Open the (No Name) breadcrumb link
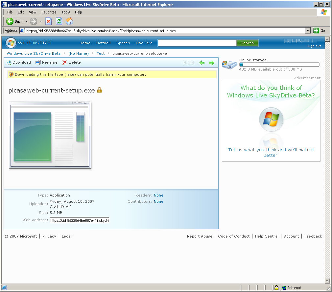The width and height of the screenshot is (332, 292). pos(79,53)
